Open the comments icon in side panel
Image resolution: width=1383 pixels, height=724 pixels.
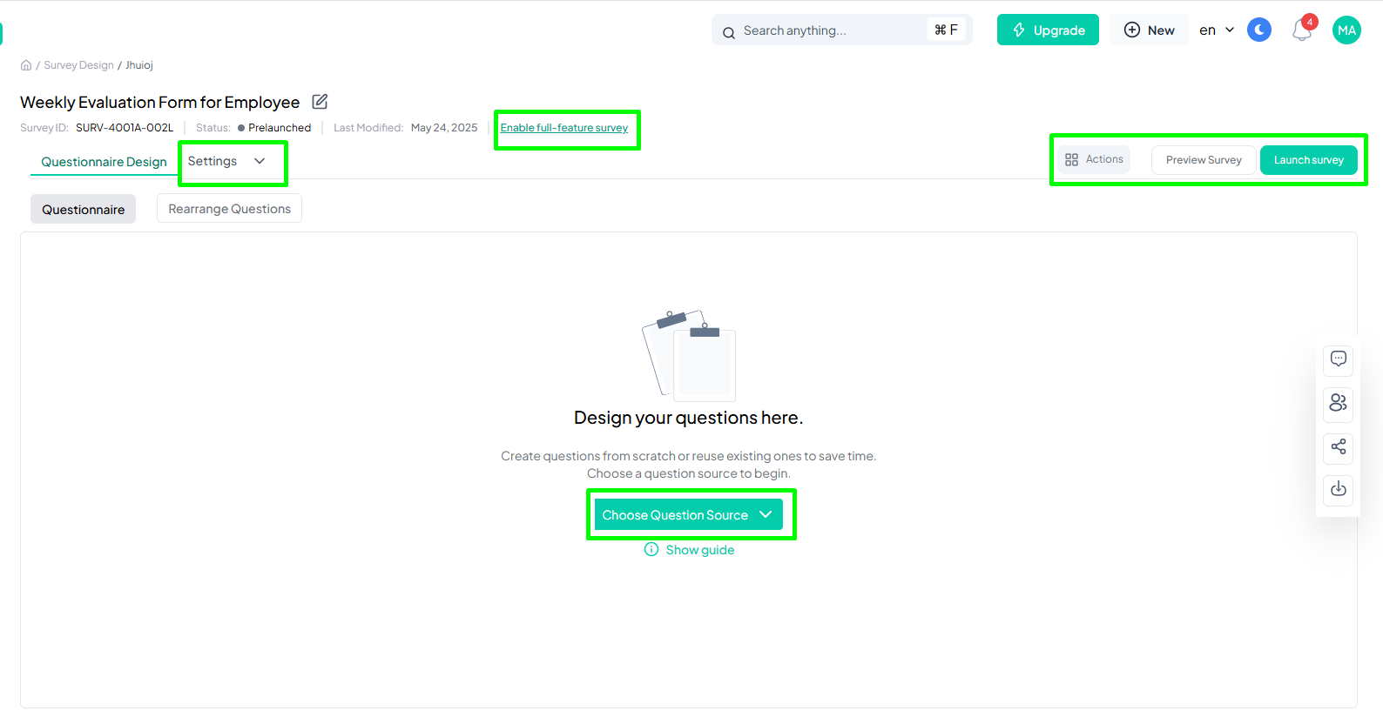click(x=1339, y=359)
